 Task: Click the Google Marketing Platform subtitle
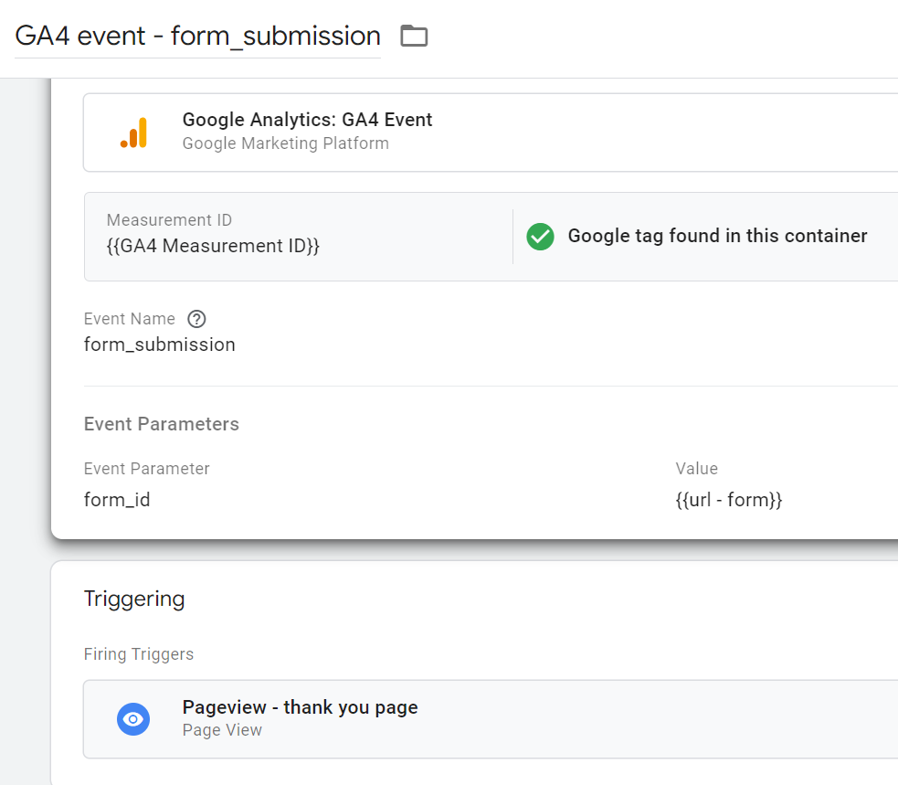pyautogui.click(x=285, y=143)
